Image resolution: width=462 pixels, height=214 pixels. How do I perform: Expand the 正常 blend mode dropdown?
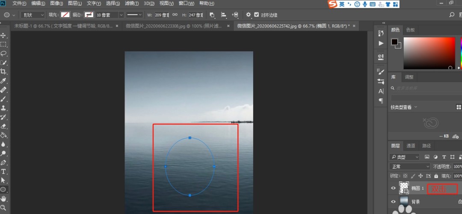click(x=409, y=166)
